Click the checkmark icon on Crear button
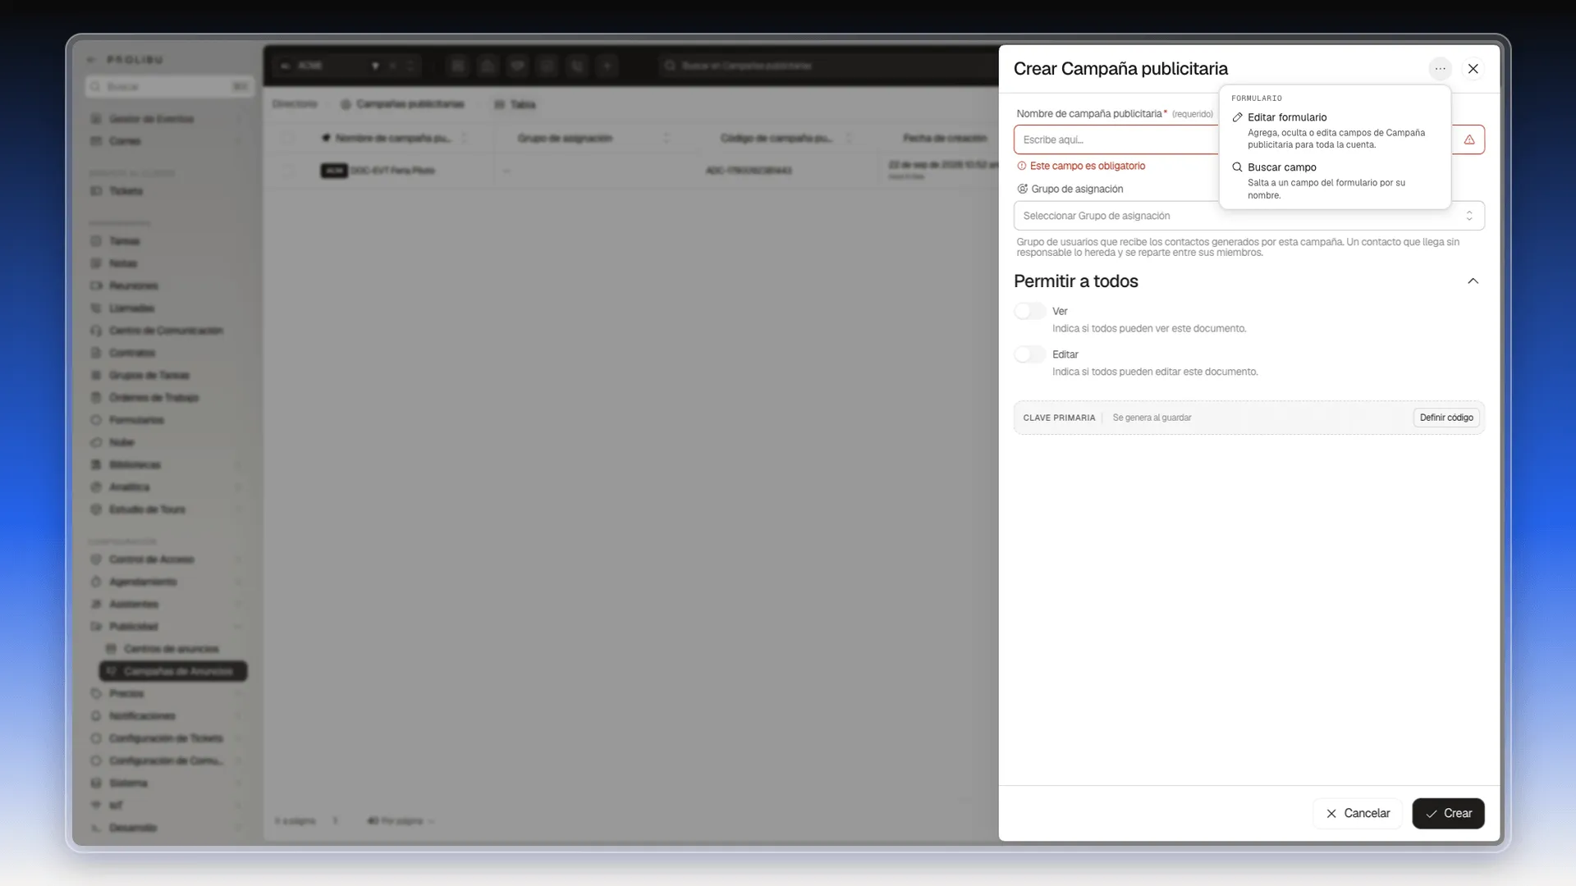The image size is (1576, 886). [1432, 814]
